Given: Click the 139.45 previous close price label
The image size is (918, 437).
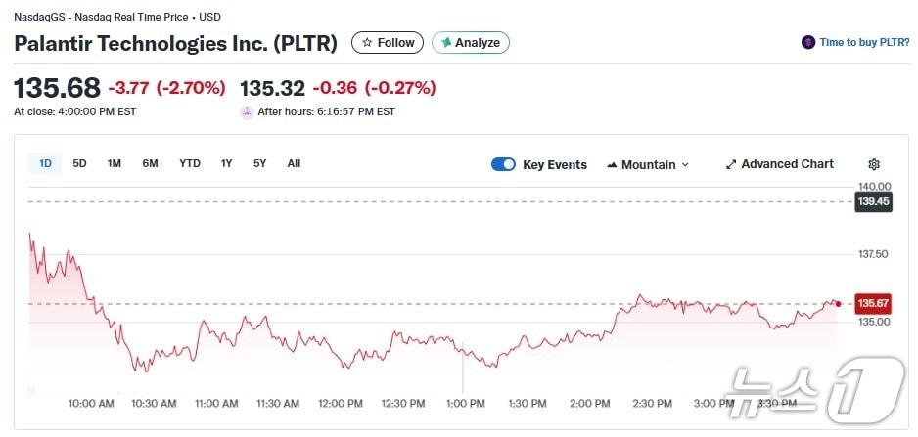Looking at the screenshot, I should point(872,202).
